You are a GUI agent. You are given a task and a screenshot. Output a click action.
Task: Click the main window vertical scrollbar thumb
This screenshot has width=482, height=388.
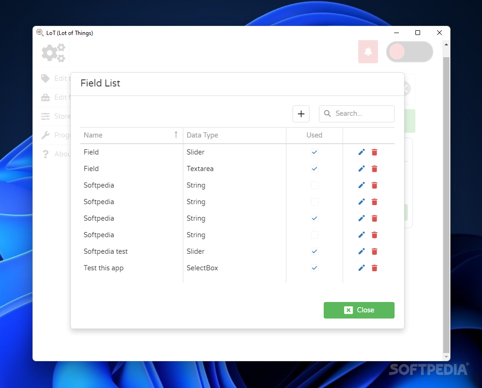[x=446, y=205]
